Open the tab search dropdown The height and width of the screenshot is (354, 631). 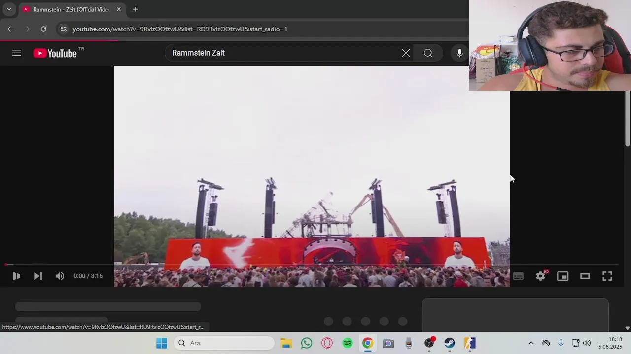coord(9,9)
